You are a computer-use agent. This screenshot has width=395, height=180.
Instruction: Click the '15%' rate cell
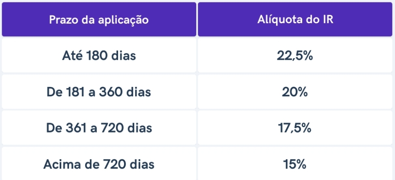[x=295, y=164]
